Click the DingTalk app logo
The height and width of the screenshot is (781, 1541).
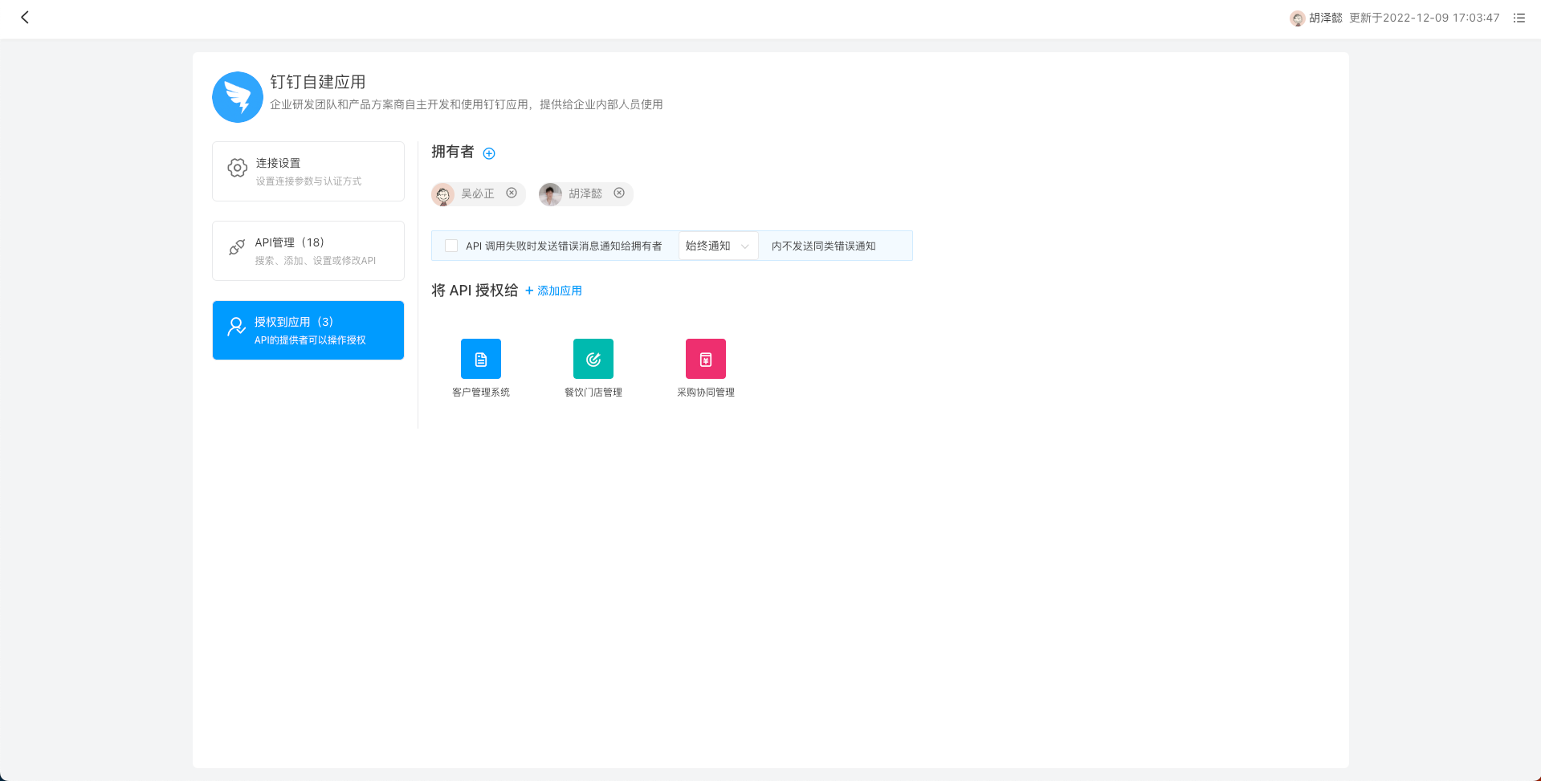pyautogui.click(x=238, y=97)
